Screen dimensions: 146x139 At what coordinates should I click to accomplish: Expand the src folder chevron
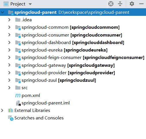9,88
